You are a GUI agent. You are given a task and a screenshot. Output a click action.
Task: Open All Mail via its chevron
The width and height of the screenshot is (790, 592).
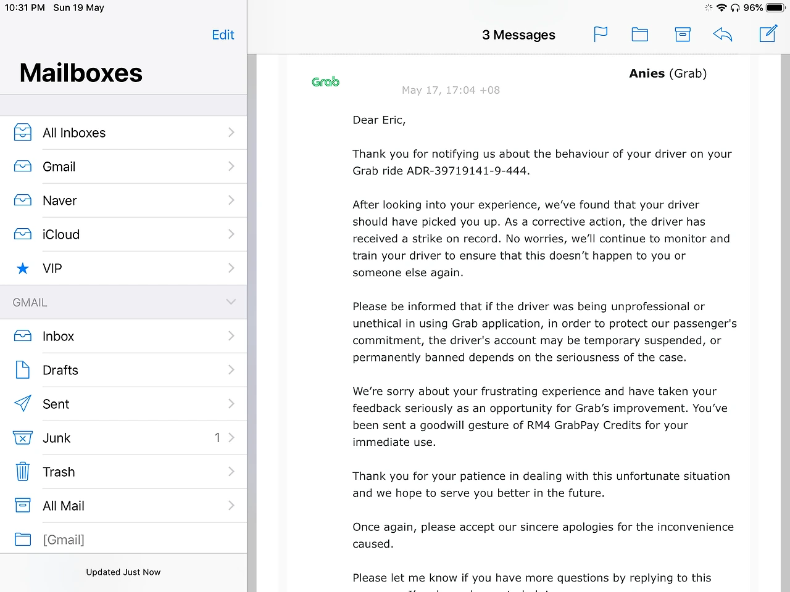[x=231, y=506]
